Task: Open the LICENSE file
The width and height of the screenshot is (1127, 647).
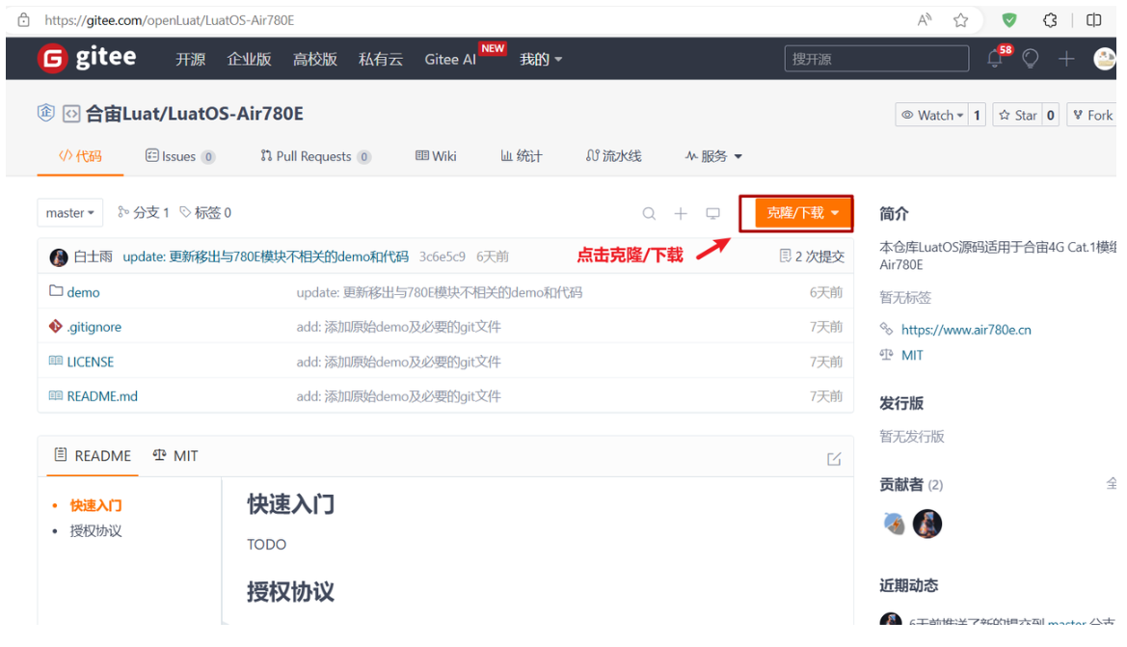Action: click(x=91, y=362)
